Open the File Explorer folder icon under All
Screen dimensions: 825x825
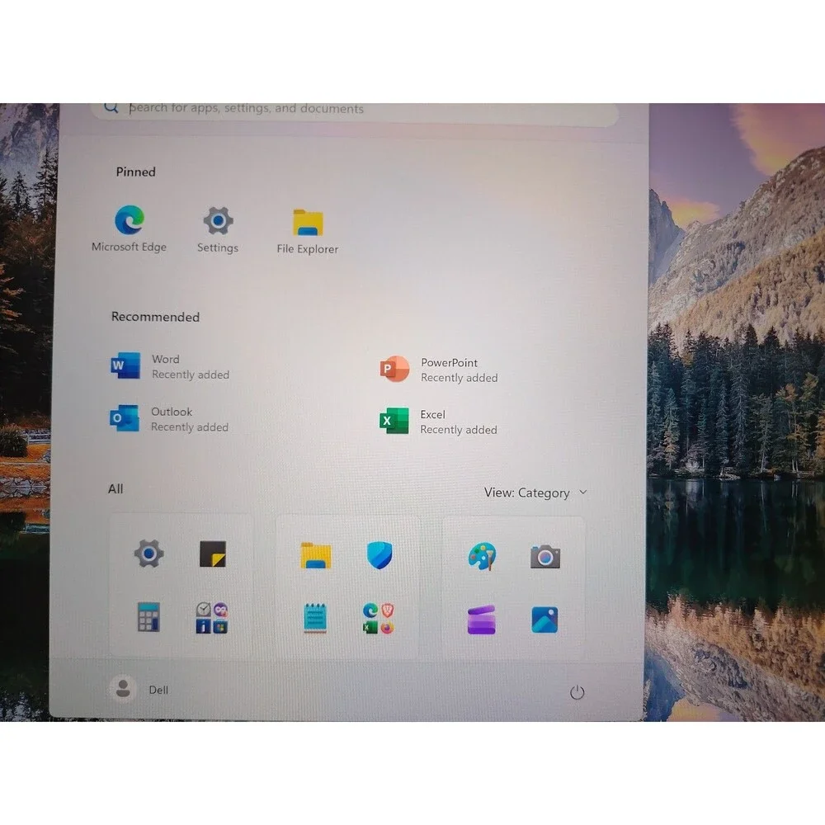(316, 555)
